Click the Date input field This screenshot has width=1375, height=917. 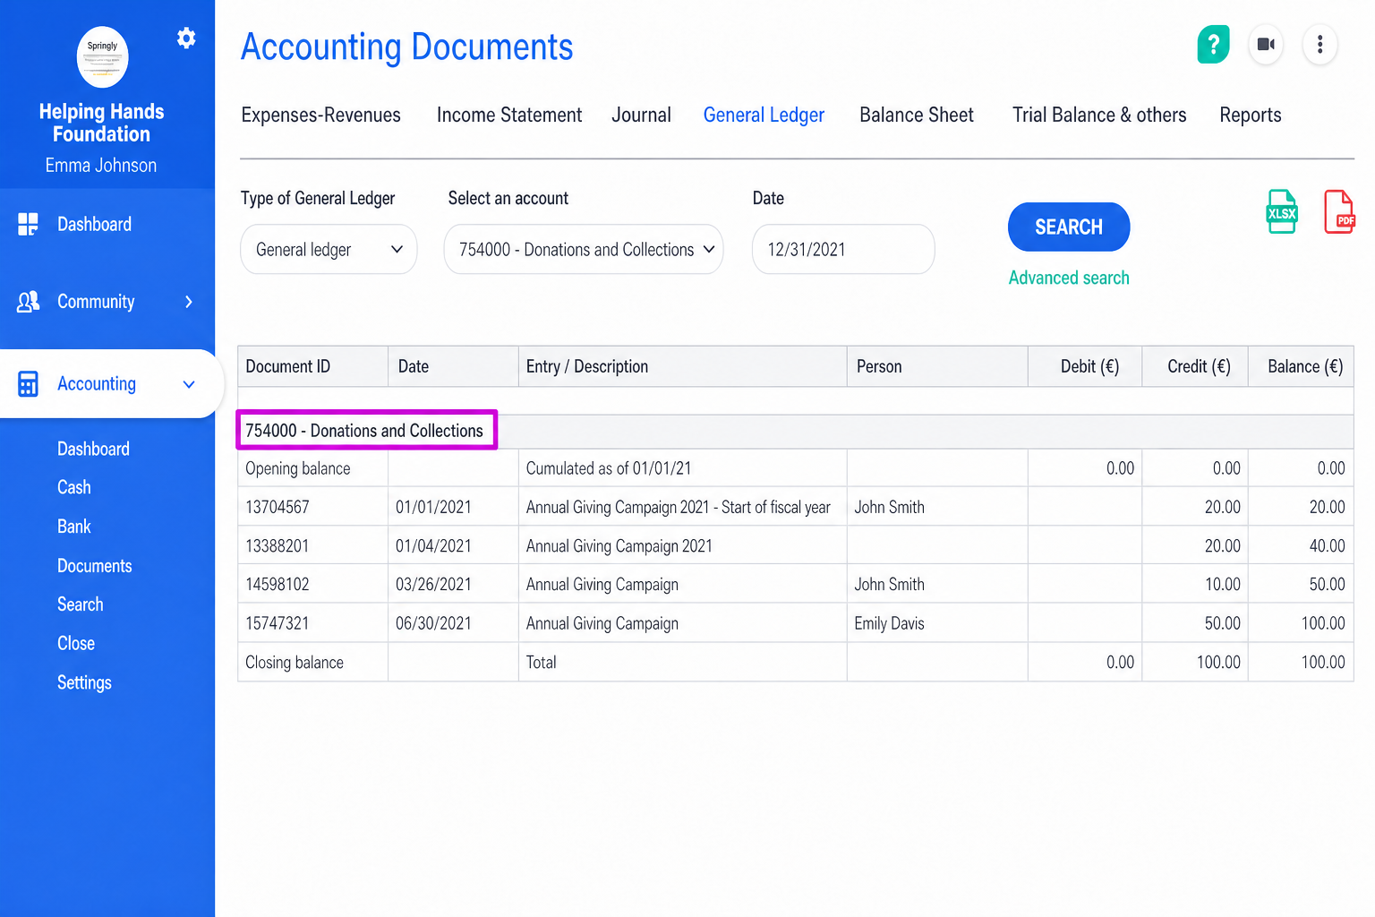[x=843, y=249]
